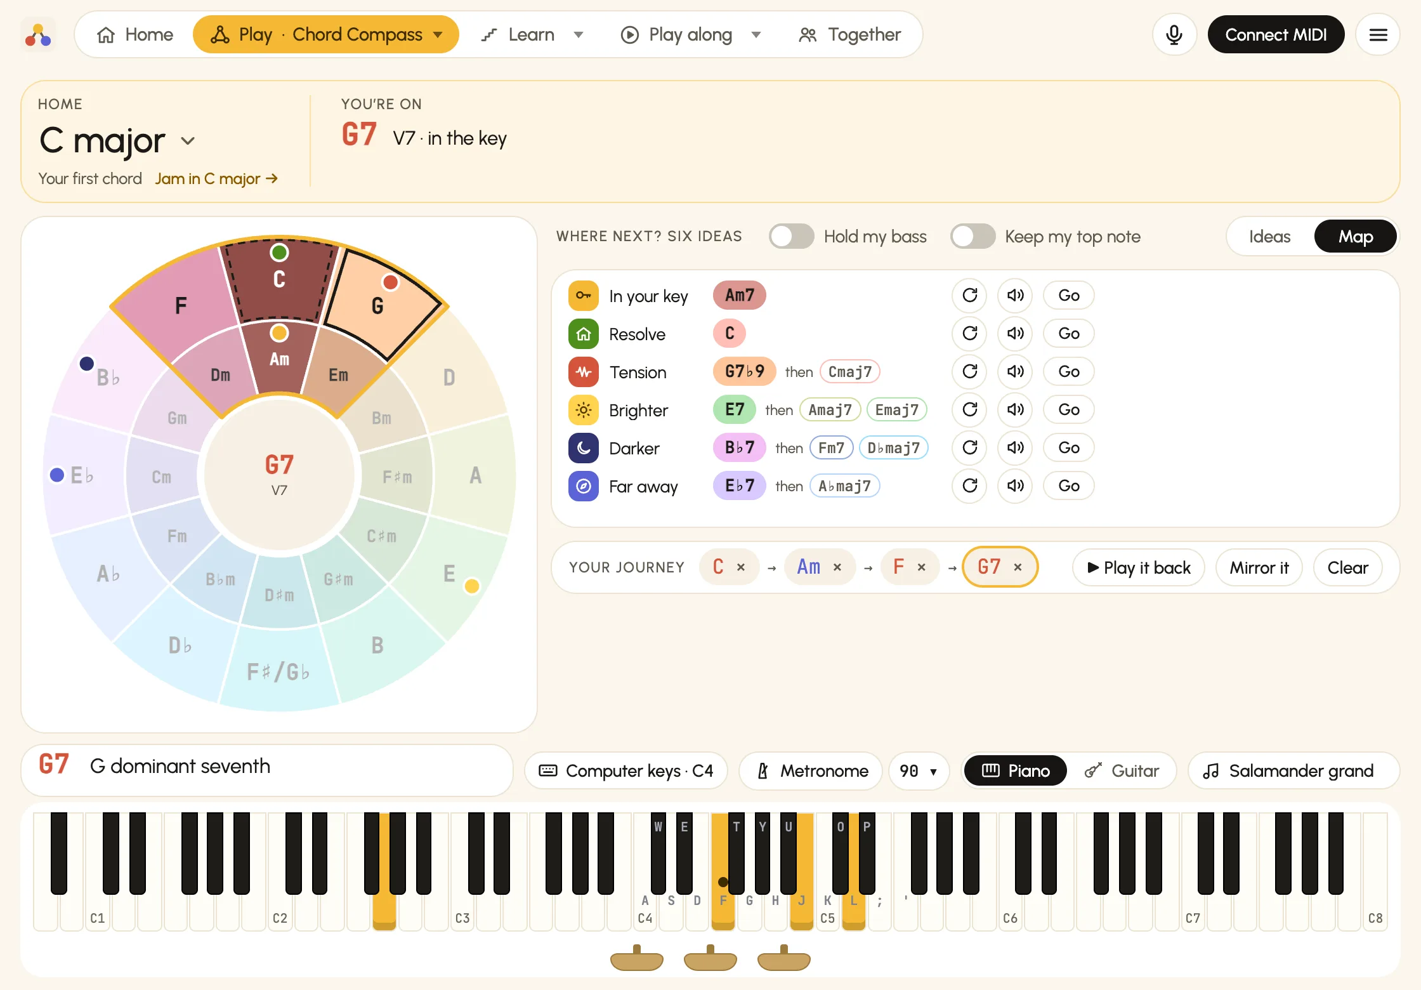This screenshot has width=1421, height=990.
Task: Click the Computer keys C4 control
Action: point(625,770)
